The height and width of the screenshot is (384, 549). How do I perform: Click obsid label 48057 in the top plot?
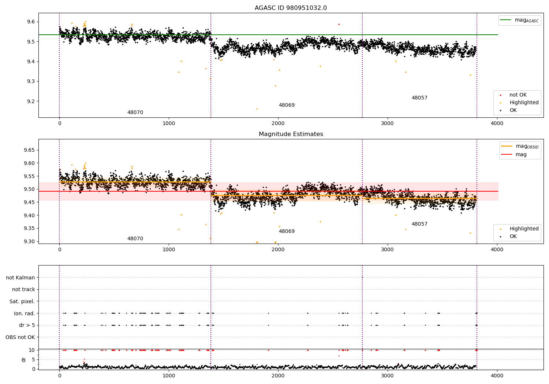click(x=419, y=98)
